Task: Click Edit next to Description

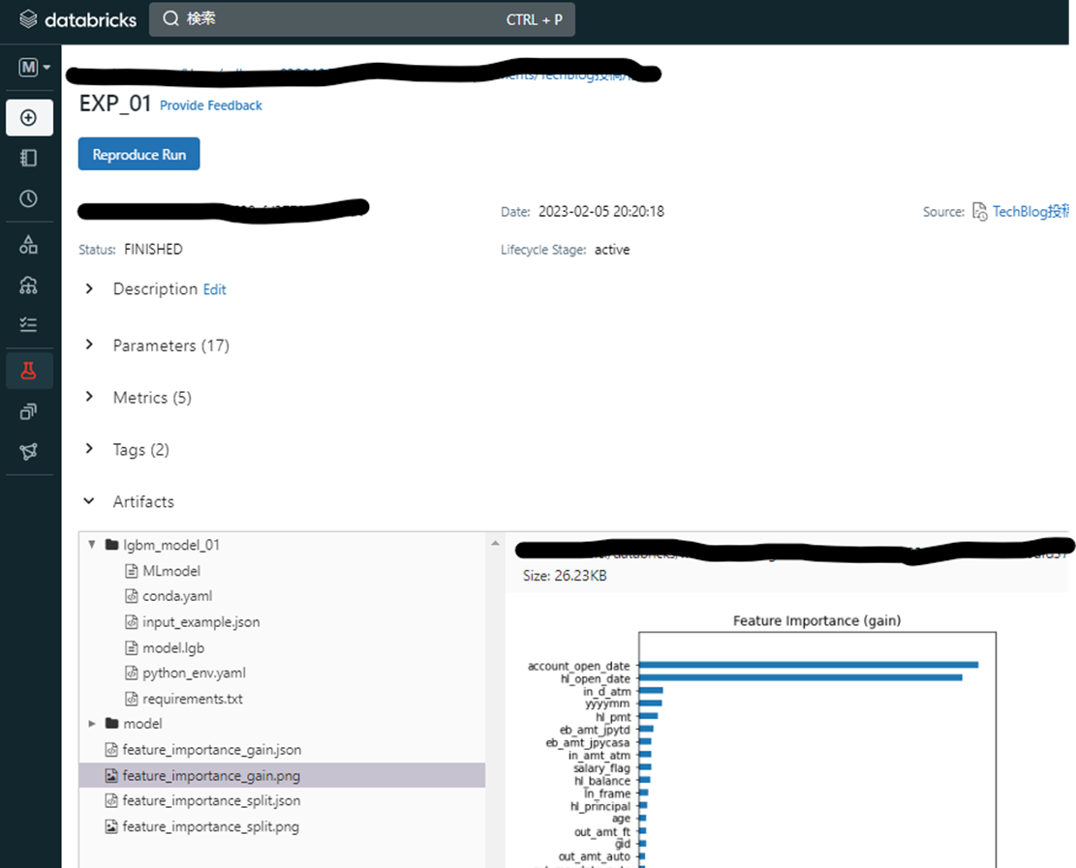Action: (214, 289)
